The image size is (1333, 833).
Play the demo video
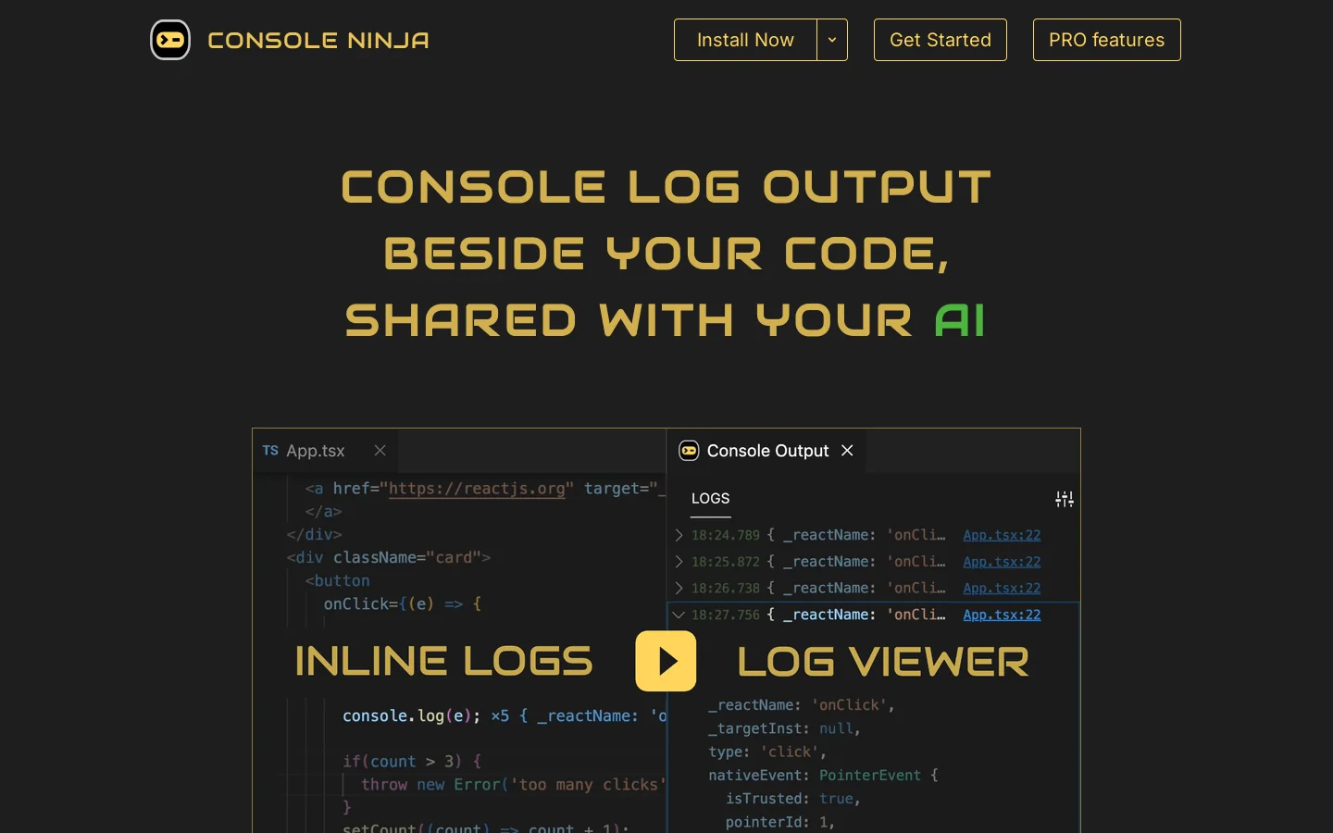(x=666, y=661)
